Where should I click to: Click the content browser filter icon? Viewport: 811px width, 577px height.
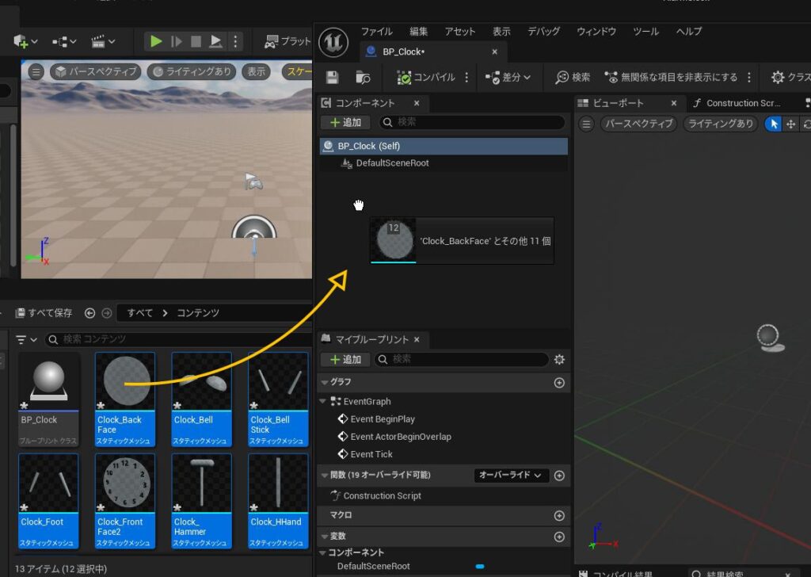click(x=22, y=339)
